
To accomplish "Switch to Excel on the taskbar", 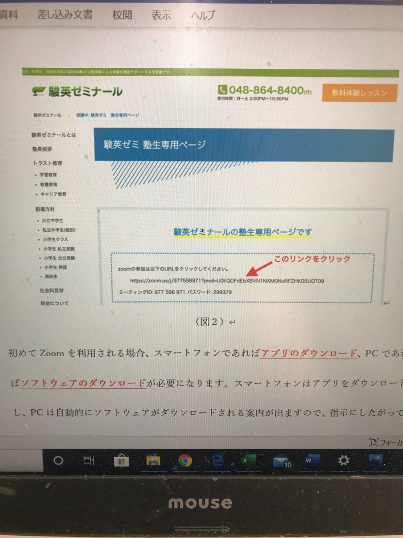I will 248,460.
